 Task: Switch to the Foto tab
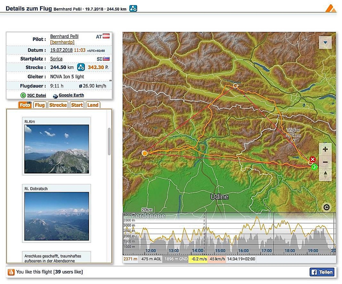(x=25, y=105)
